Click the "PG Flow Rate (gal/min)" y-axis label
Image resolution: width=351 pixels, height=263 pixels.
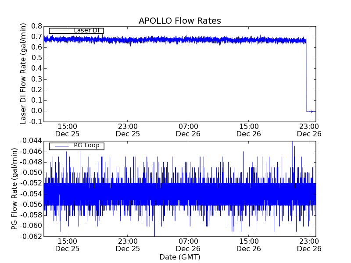click(x=14, y=188)
